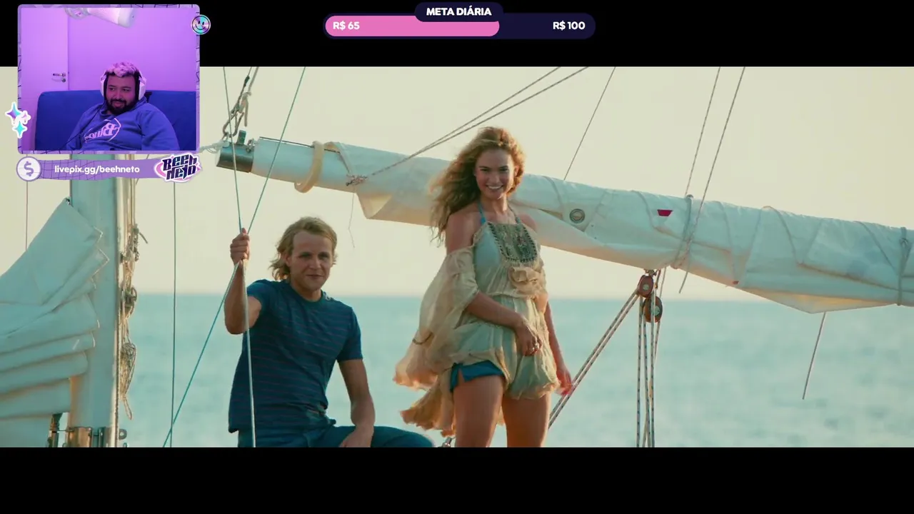The image size is (914, 514).
Task: Click the R$ 65 current amount
Action: pyautogui.click(x=346, y=26)
